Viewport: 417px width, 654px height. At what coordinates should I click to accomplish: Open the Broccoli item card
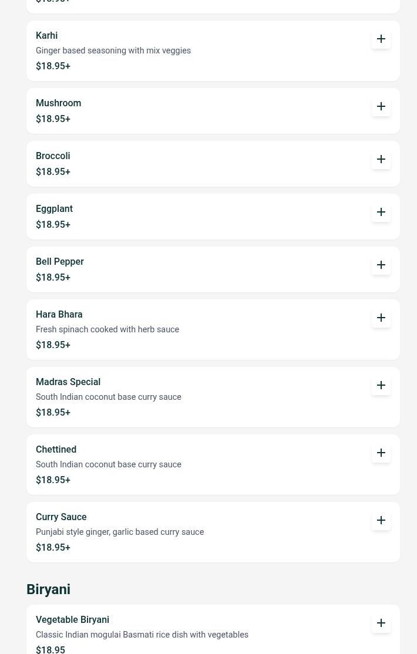click(213, 163)
